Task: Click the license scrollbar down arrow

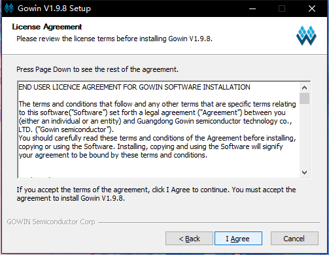Action: 304,173
